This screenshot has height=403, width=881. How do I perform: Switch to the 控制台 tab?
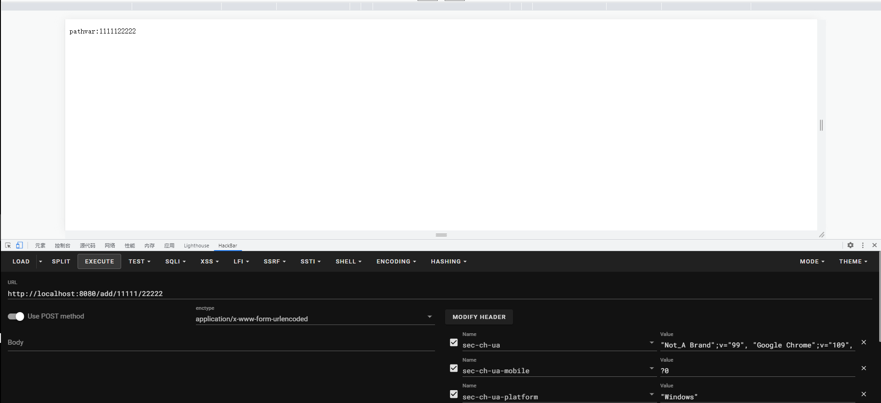[62, 246]
